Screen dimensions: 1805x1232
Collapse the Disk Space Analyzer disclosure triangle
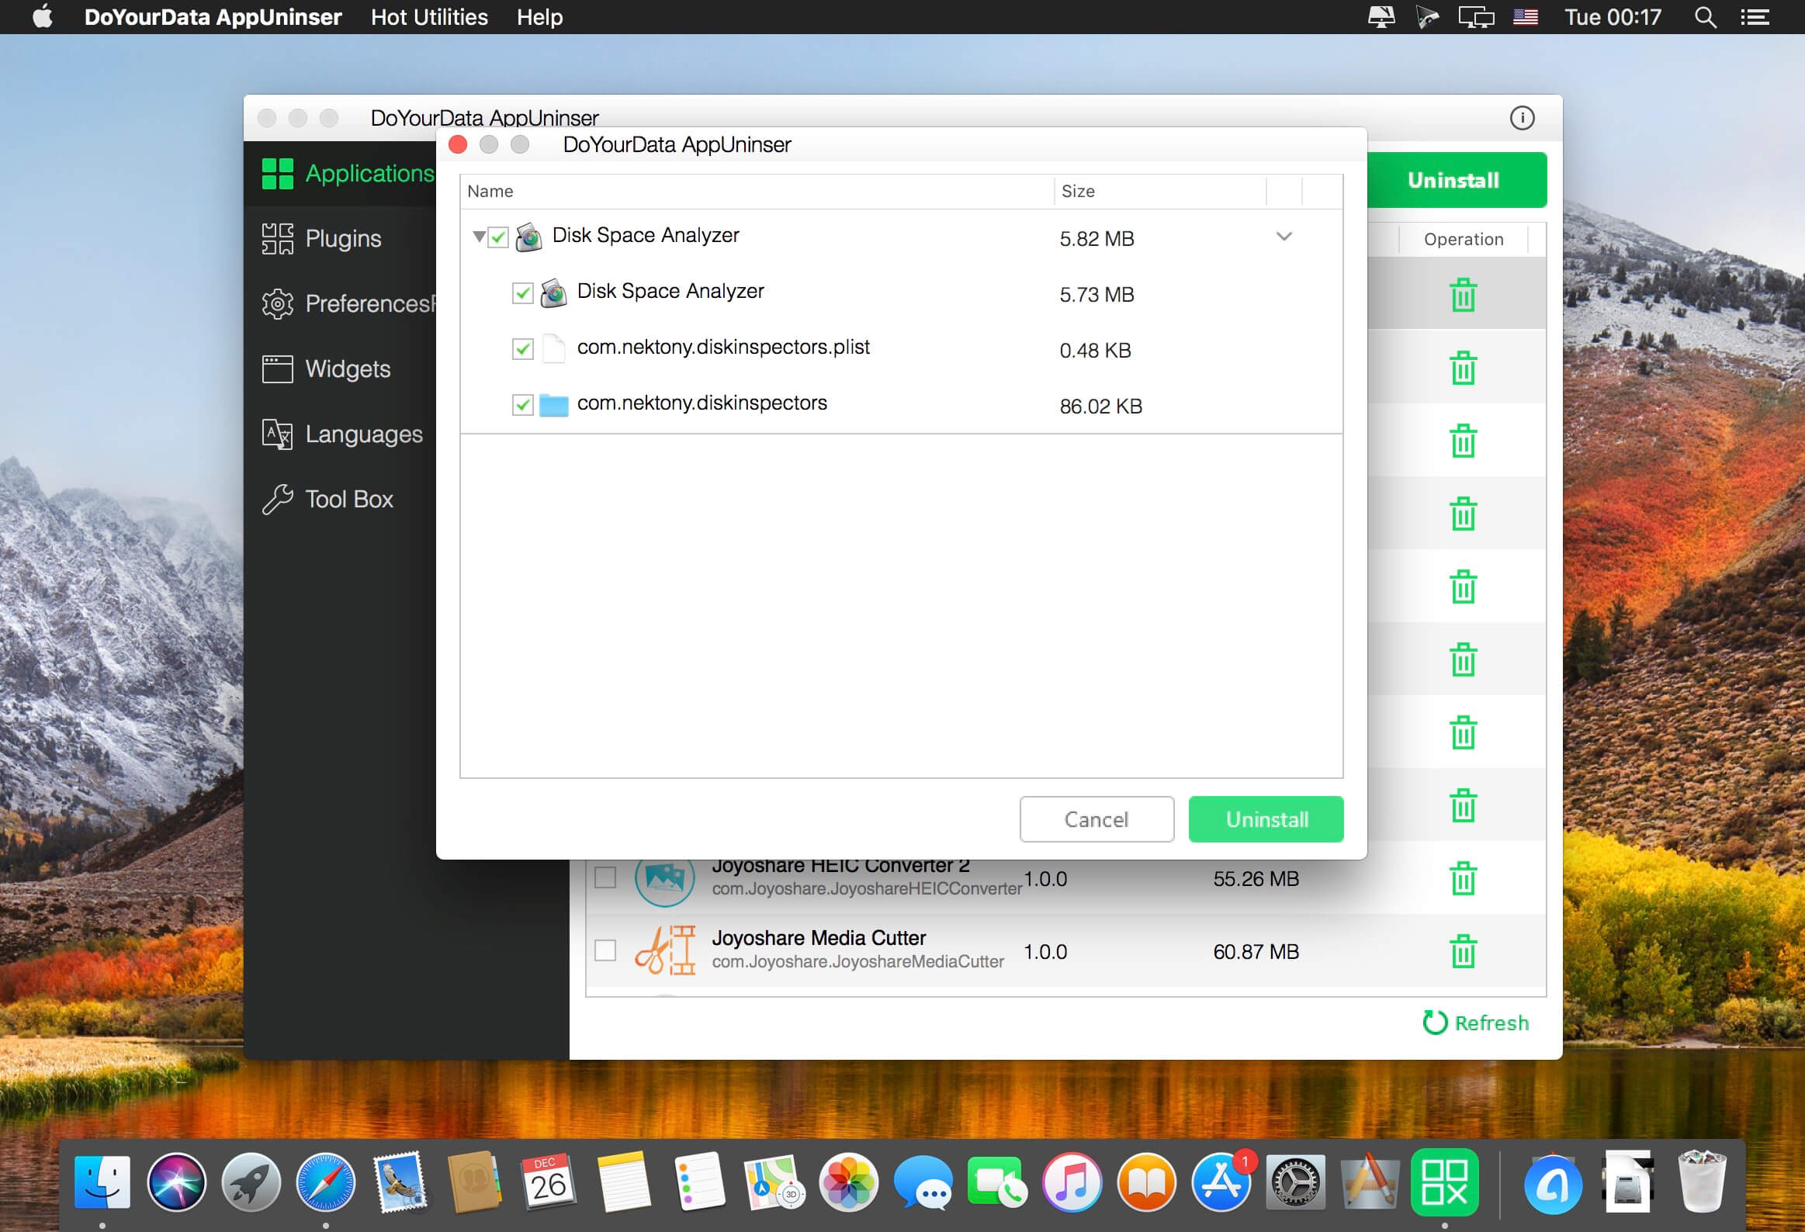click(479, 236)
